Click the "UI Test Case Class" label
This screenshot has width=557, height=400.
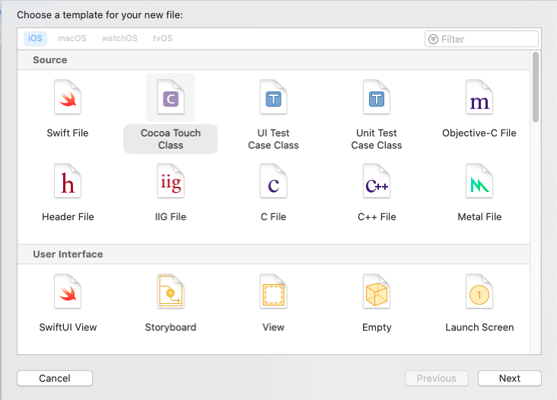(273, 139)
